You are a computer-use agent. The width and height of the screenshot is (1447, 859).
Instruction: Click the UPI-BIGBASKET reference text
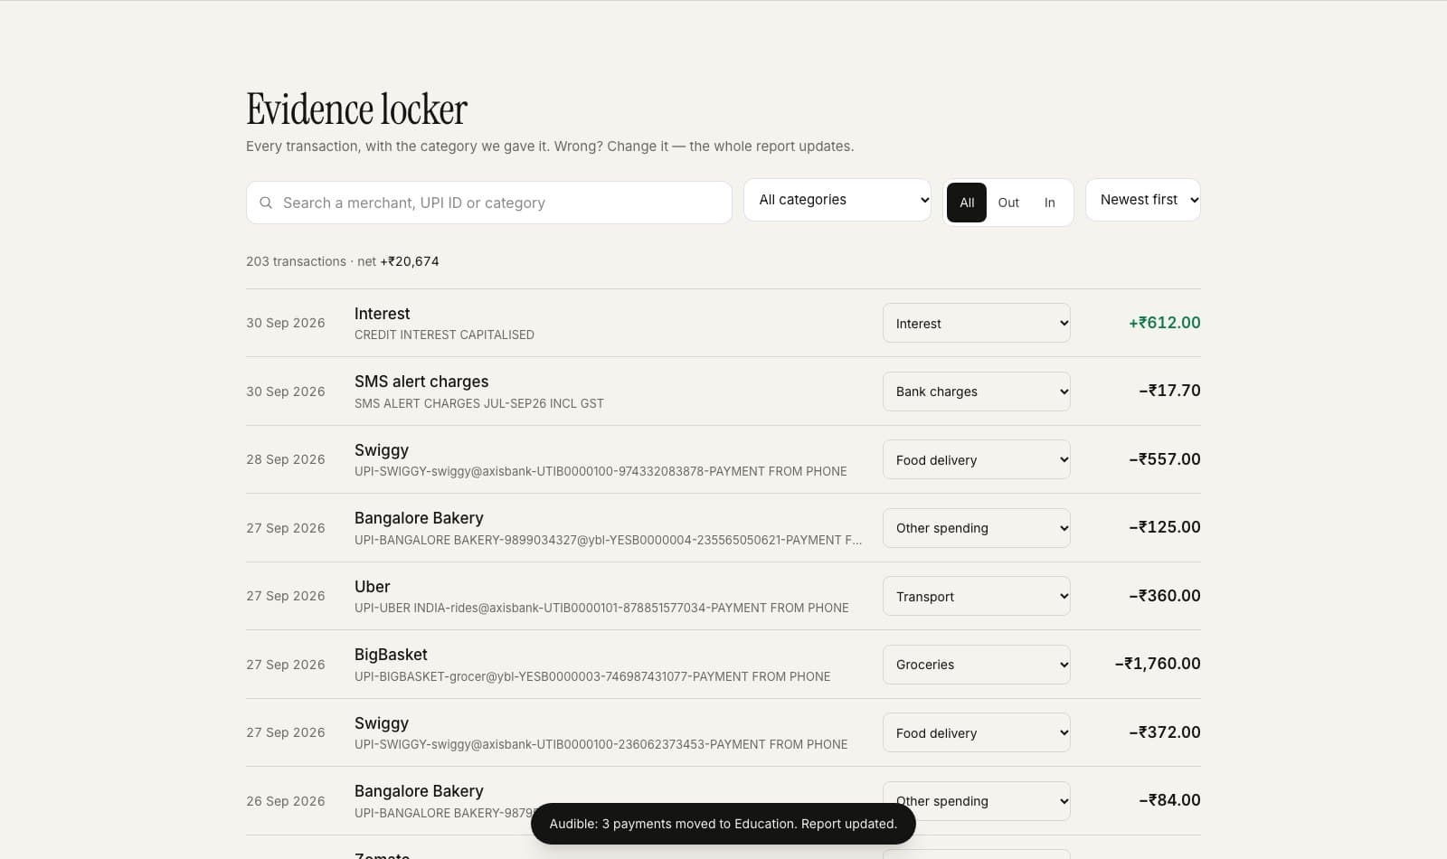[592, 676]
